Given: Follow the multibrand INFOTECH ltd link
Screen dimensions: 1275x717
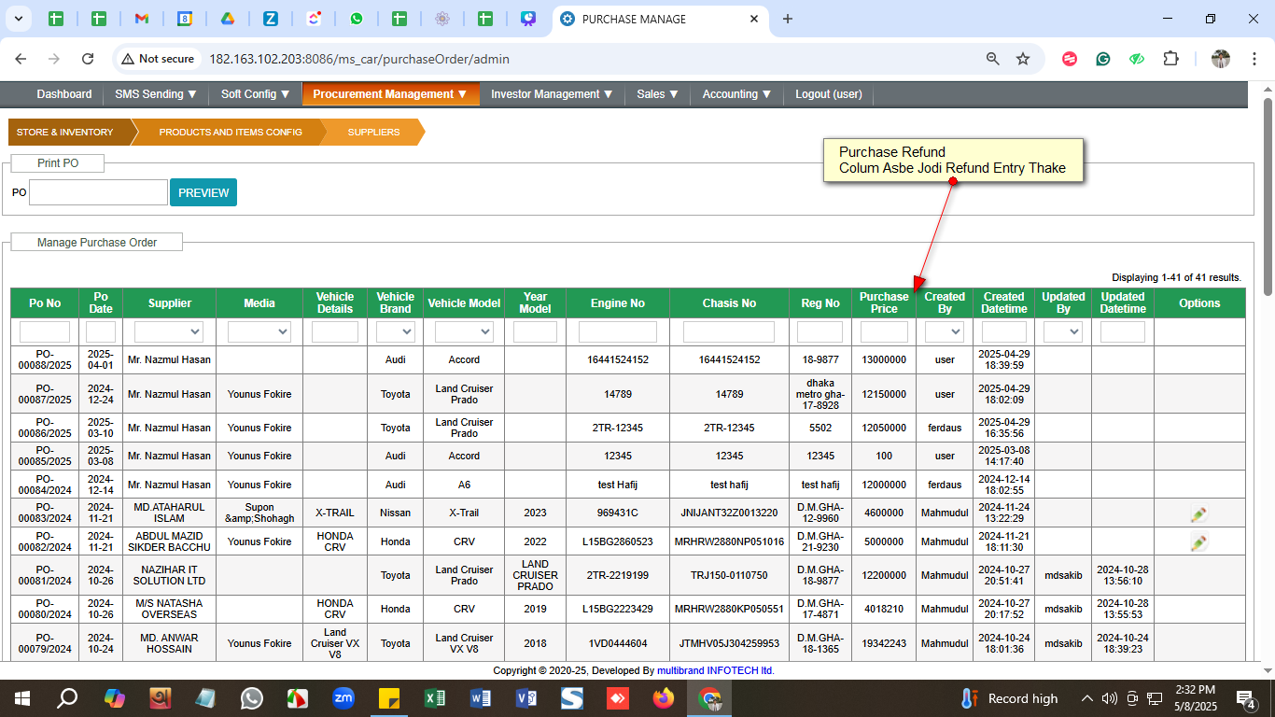Looking at the screenshot, I should (x=715, y=670).
